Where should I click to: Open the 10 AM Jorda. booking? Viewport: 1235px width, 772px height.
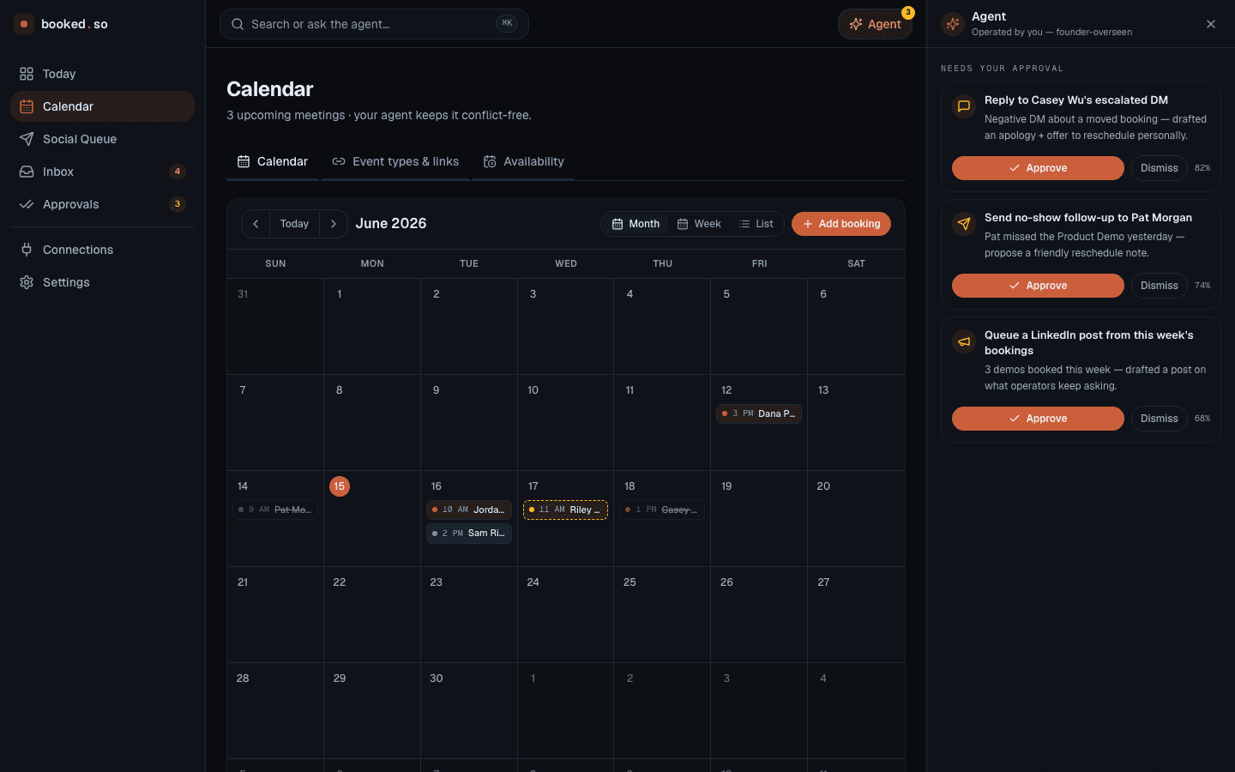click(x=469, y=510)
